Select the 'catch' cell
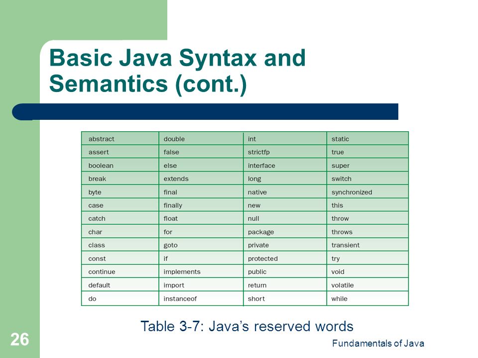 120,218
